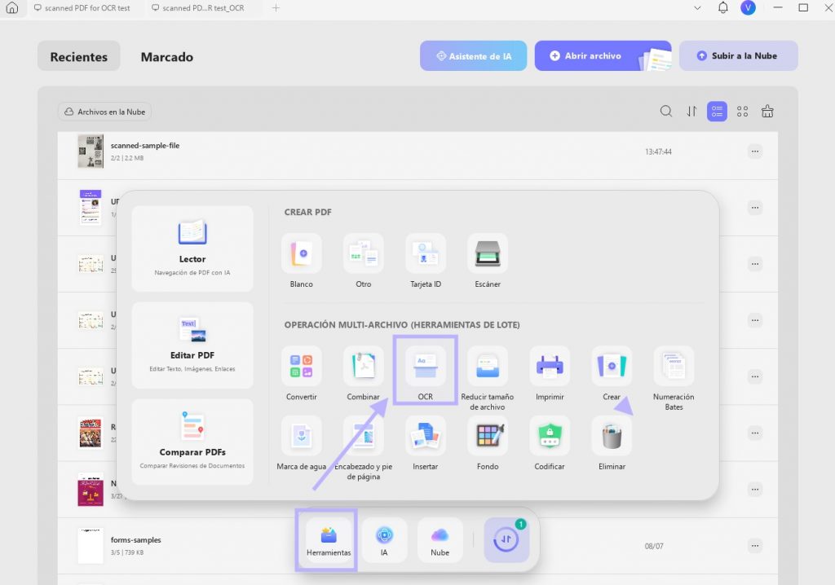Launch the Convertir batch tool
The width and height of the screenshot is (835, 585).
point(302,366)
